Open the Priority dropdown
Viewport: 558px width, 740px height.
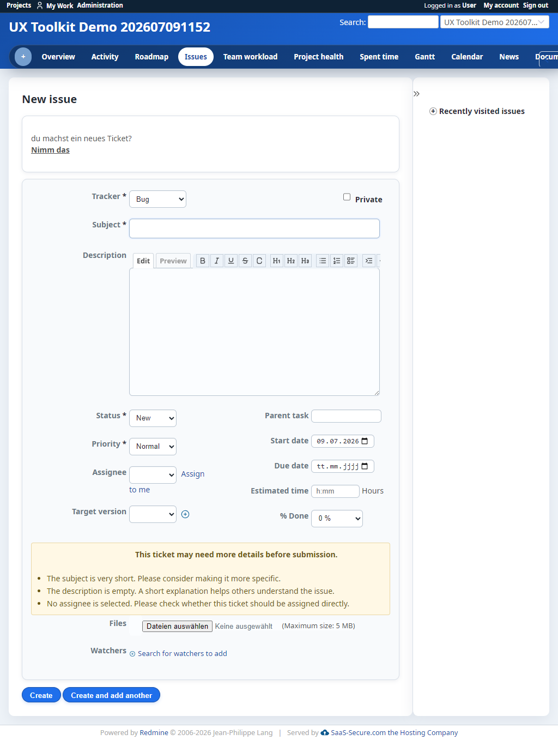click(x=153, y=447)
